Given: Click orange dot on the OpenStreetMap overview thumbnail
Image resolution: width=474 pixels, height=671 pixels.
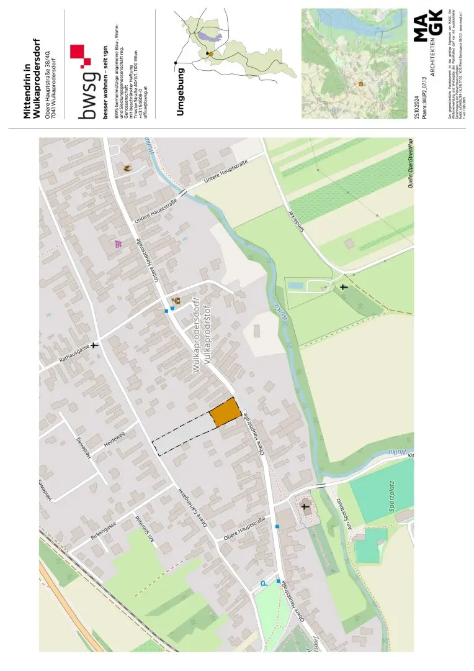Looking at the screenshot, I should tap(360, 84).
